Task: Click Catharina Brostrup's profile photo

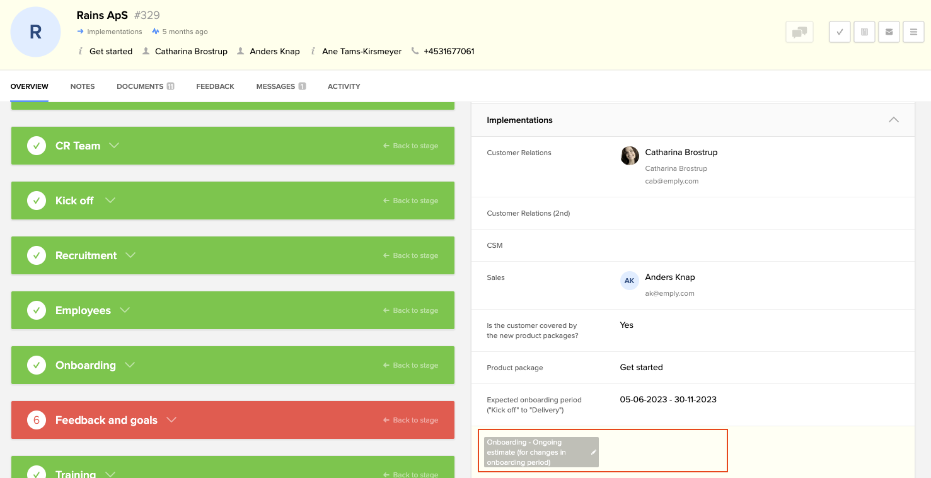Action: (x=630, y=156)
